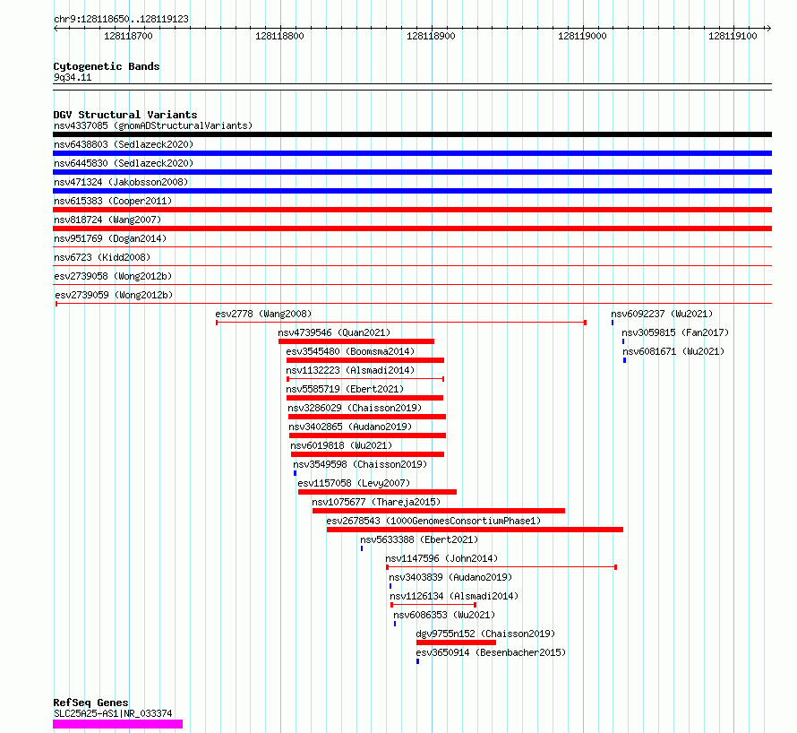Select the esv2778 (Wang2008) variant label

pos(263,314)
